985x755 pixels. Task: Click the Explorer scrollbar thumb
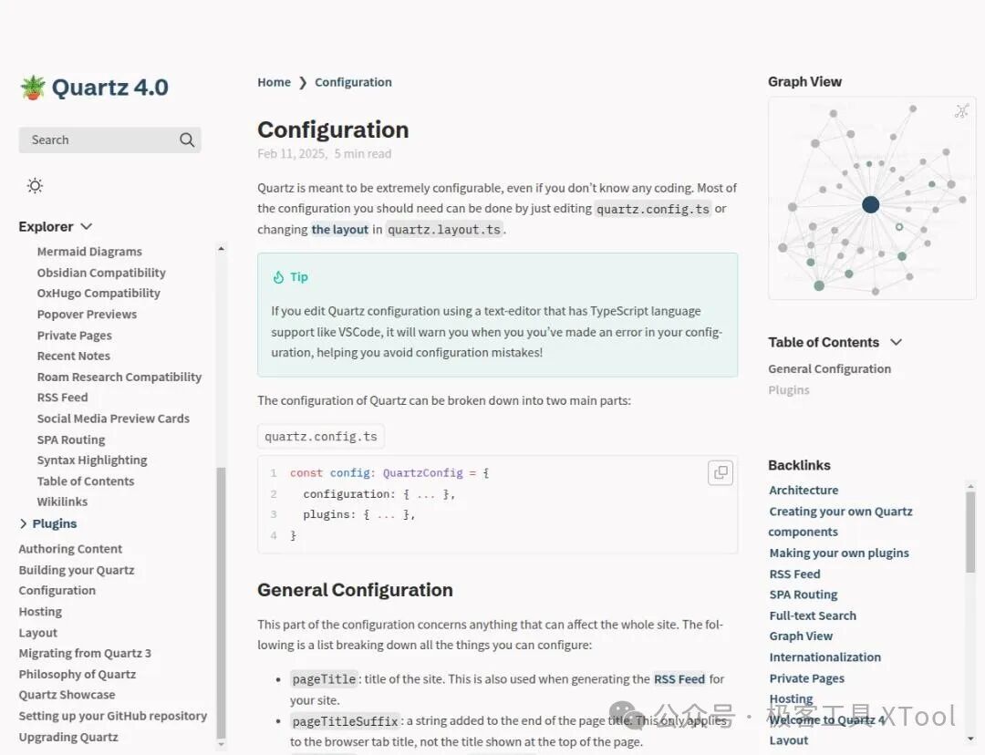221,603
